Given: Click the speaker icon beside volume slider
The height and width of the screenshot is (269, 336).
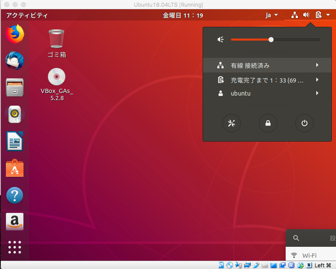Looking at the screenshot, I should click(221, 39).
